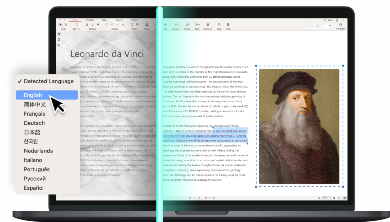Open the Convert tab

point(120,20)
